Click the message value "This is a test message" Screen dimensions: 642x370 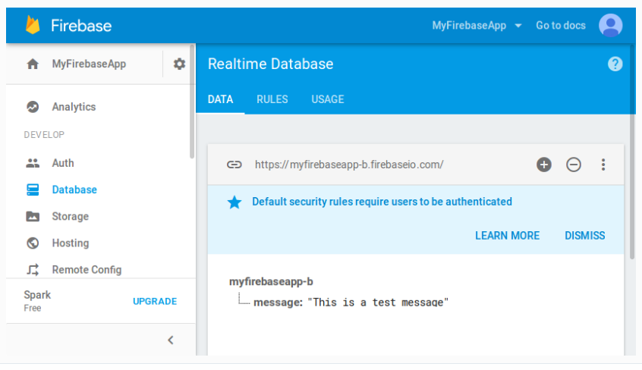[x=378, y=303]
